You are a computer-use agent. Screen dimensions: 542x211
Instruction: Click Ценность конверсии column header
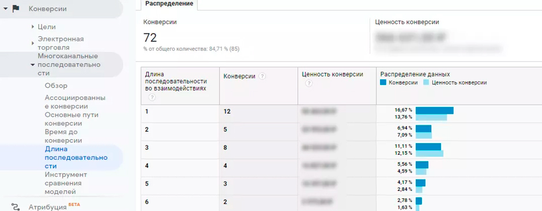tap(333, 75)
